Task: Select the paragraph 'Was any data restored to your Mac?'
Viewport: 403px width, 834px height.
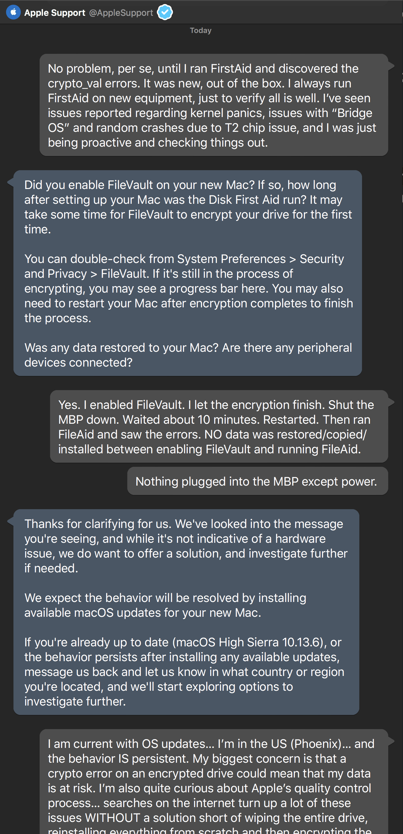Action: click(x=188, y=355)
